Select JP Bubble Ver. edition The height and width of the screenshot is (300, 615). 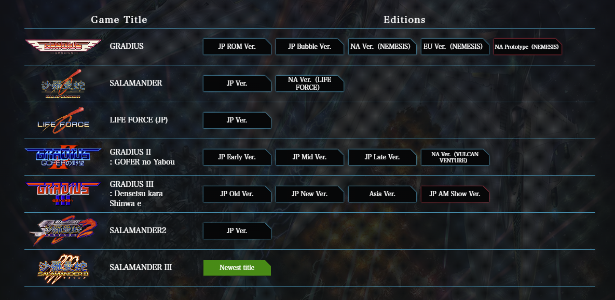point(309,47)
